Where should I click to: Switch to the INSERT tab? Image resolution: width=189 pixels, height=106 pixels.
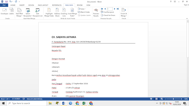coord(22,5)
